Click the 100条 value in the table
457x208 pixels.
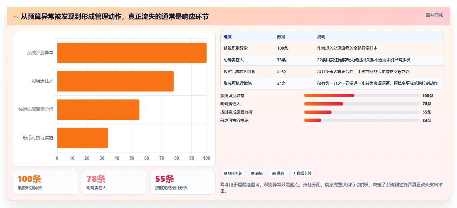pyautogui.click(x=283, y=48)
